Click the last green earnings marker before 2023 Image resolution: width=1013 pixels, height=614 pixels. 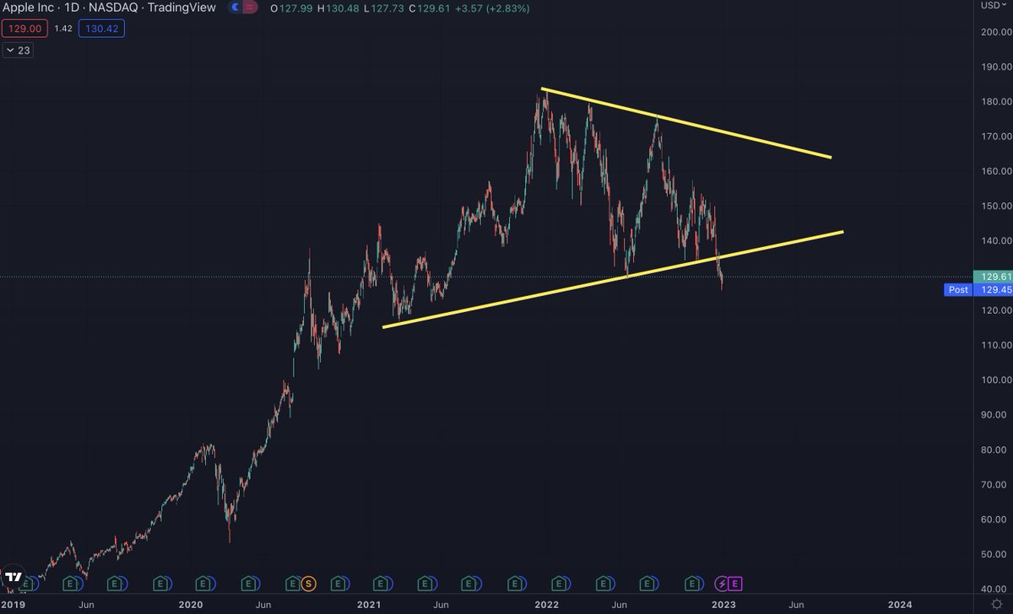(693, 583)
